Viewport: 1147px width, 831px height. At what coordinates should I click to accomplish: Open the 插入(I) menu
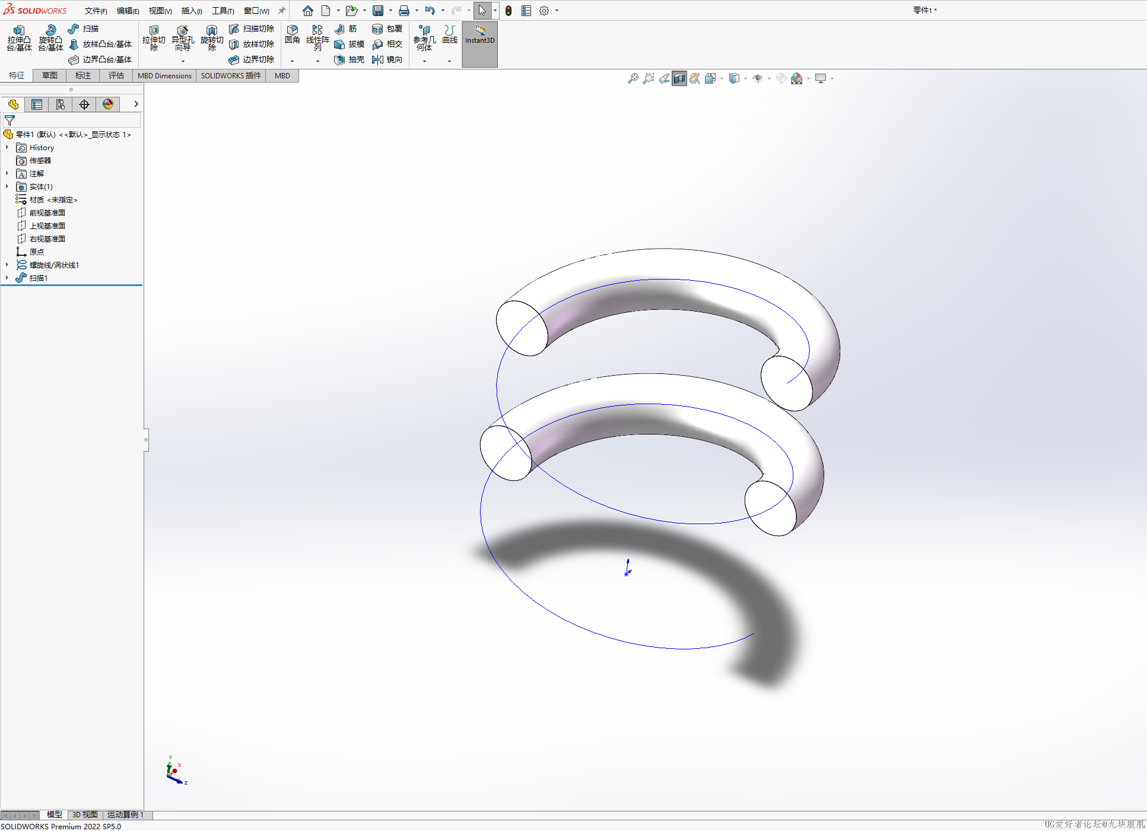point(192,11)
